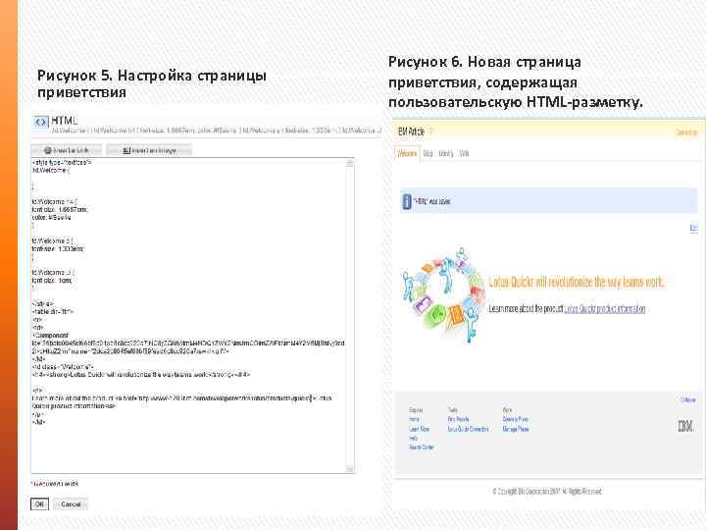Open the Find People footer link

click(458, 419)
